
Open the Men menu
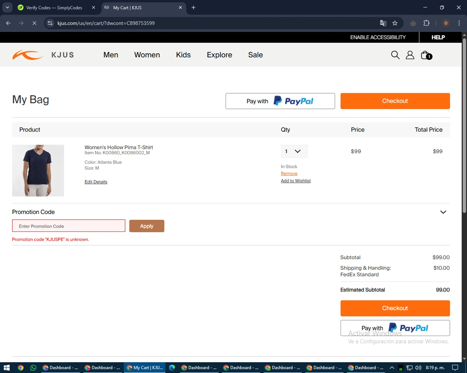click(x=111, y=55)
